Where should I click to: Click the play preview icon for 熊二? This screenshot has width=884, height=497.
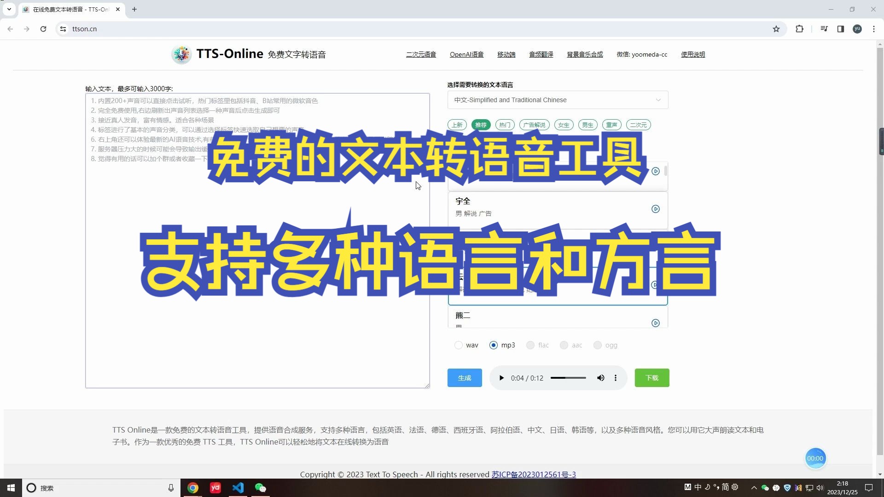coord(655,322)
